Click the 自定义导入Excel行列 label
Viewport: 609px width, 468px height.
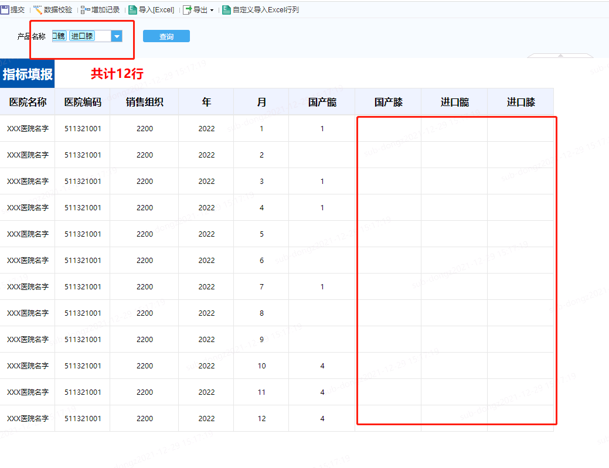(266, 10)
